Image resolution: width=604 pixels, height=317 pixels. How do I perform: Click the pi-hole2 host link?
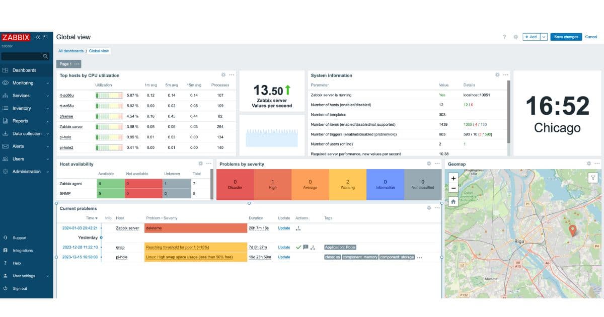tap(66, 147)
